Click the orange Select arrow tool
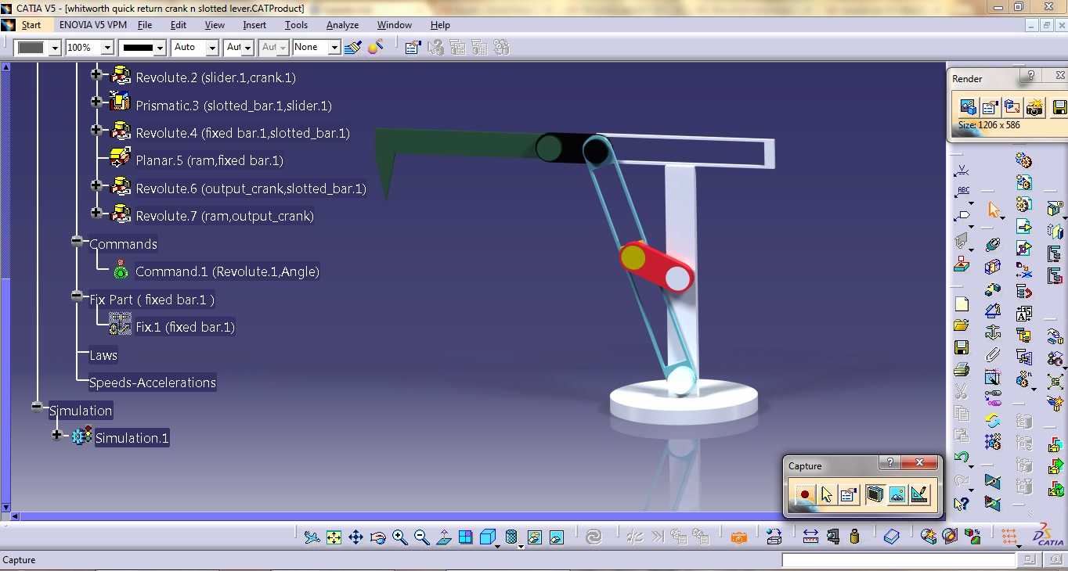The image size is (1068, 571). pyautogui.click(x=994, y=210)
